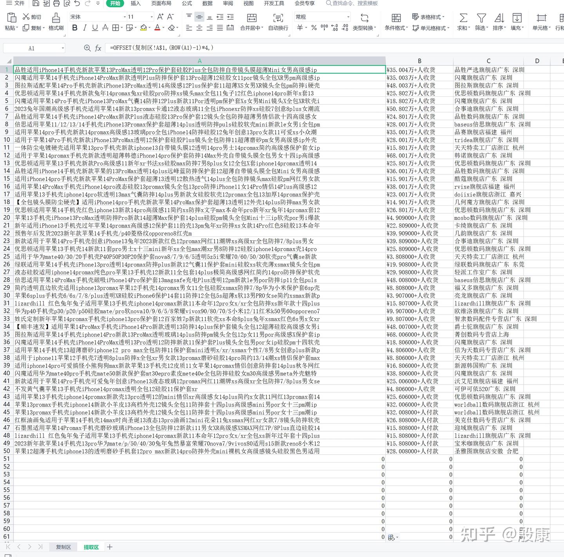Screen dimensions: 564x557
Task: Cut selection with the scissors icon
Action: click(26, 16)
